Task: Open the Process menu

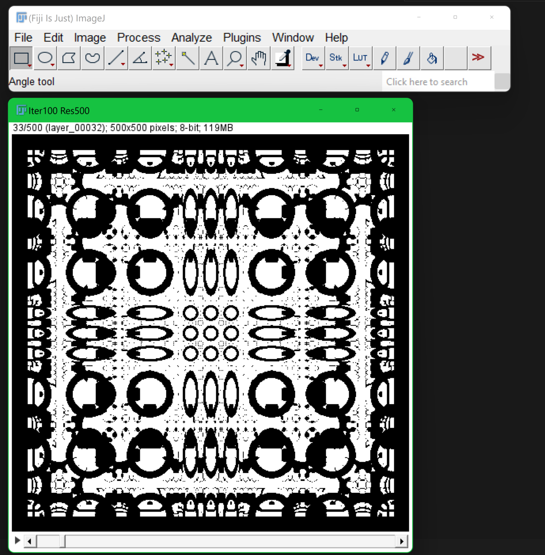Action: pos(139,37)
